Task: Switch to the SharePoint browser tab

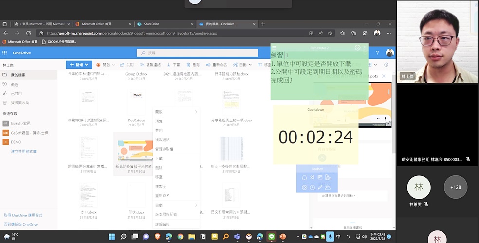Action: (x=162, y=24)
